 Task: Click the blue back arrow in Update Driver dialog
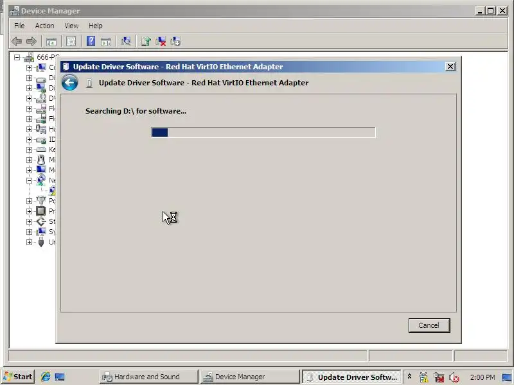tap(70, 83)
